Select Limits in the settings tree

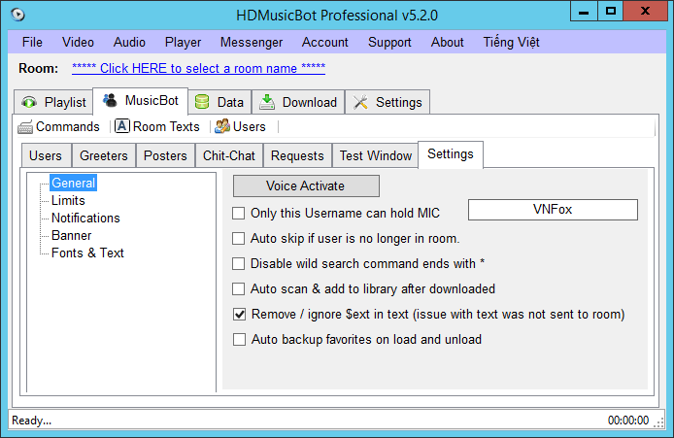(x=68, y=201)
